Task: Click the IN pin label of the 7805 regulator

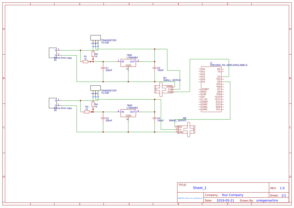Action: click(x=123, y=62)
